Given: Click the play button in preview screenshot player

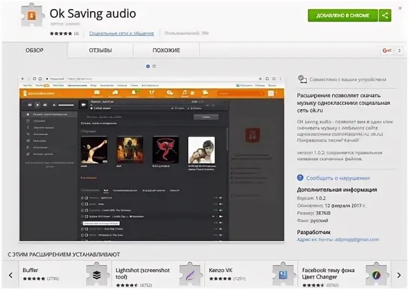Looking at the screenshot, I should tap(38, 105).
